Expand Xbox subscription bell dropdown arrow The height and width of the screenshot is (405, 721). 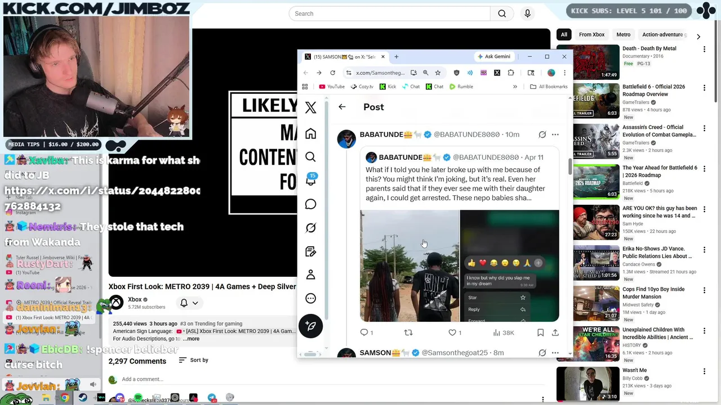tap(195, 303)
